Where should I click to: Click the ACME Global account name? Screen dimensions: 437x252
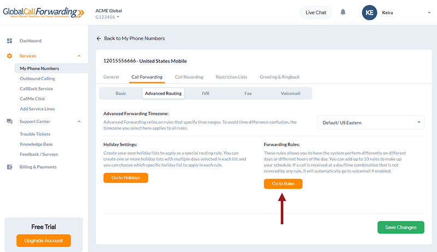109,11
